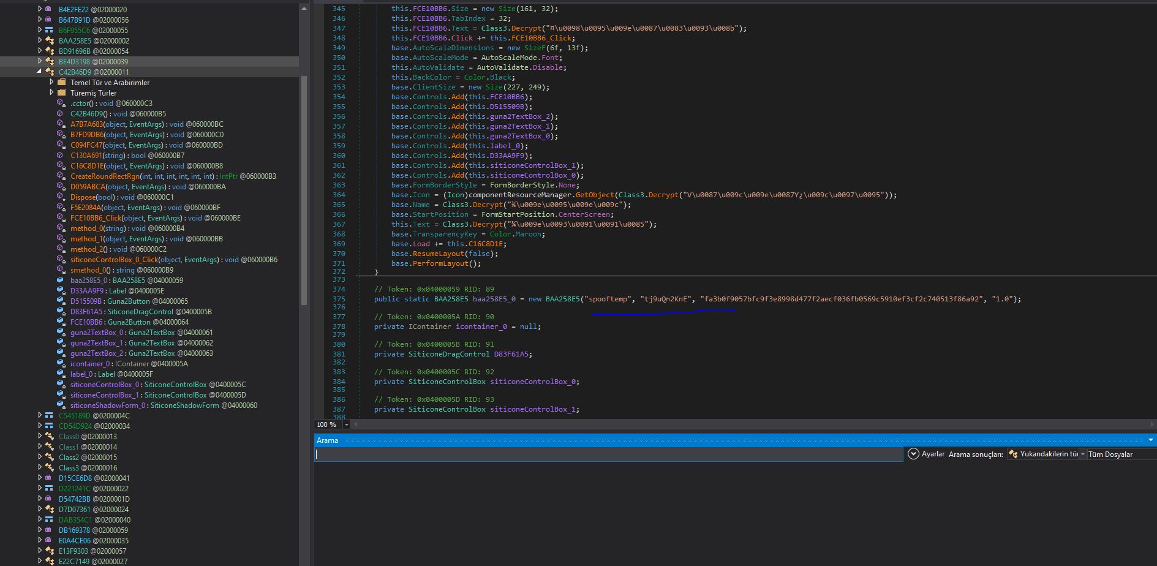Viewport: 1157px width, 566px height.
Task: Open the 100 % zoom dropdown
Action: (347, 424)
